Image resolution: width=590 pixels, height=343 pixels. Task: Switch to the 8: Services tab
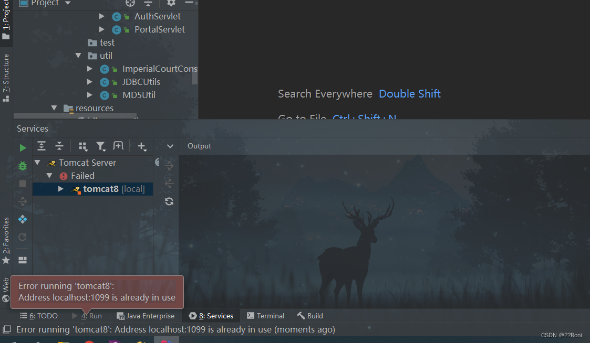(x=211, y=316)
